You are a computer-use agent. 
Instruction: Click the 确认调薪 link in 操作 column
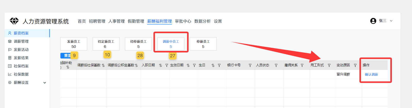[x=371, y=74]
